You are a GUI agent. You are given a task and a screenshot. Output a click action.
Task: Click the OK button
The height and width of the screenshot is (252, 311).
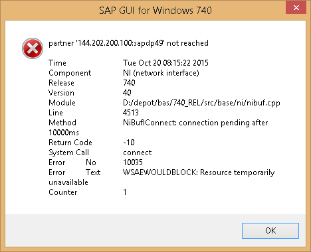(x=270, y=231)
